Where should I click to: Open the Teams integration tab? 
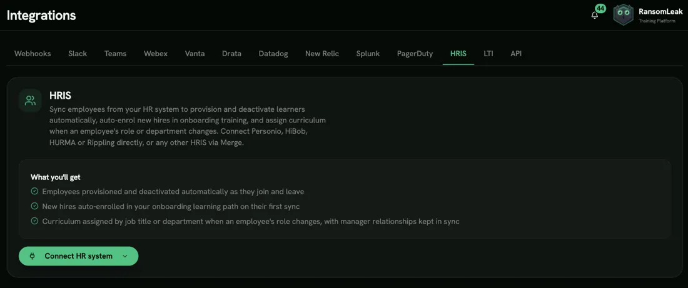point(116,54)
